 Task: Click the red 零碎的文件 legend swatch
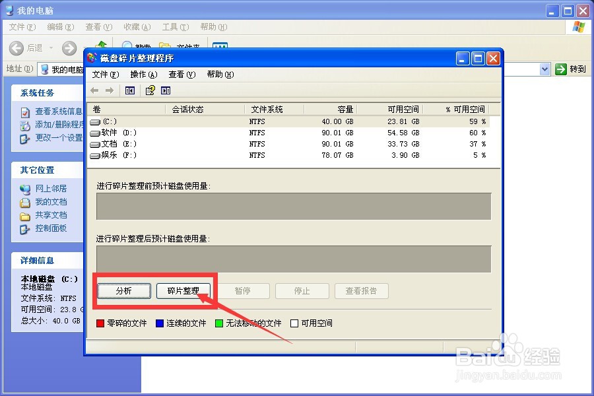click(99, 323)
